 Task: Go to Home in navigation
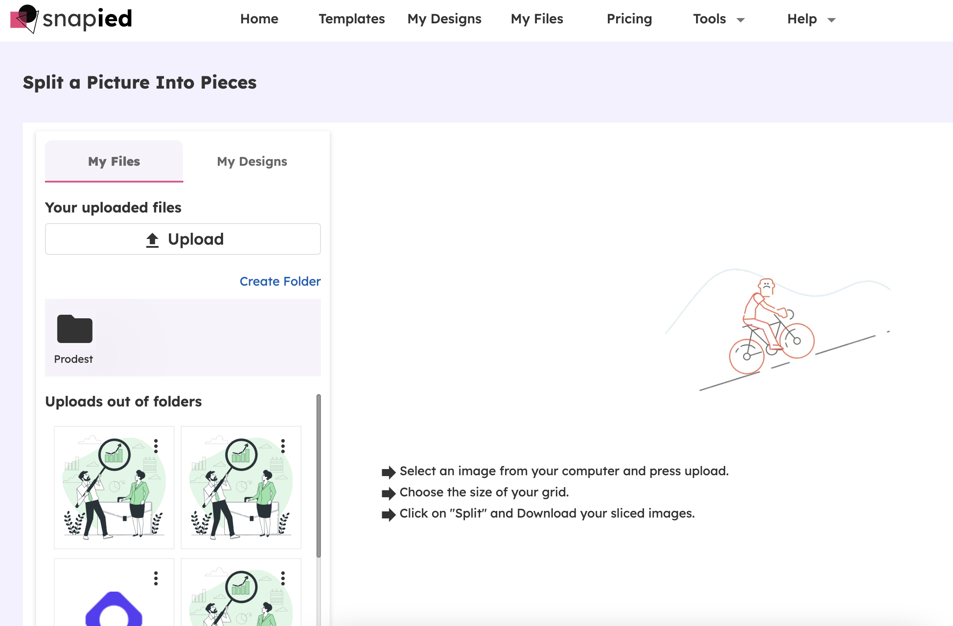(x=259, y=19)
